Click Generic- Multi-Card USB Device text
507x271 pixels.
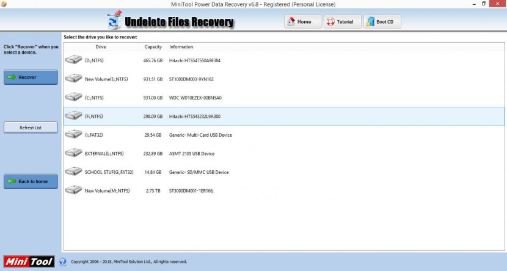(x=200, y=135)
